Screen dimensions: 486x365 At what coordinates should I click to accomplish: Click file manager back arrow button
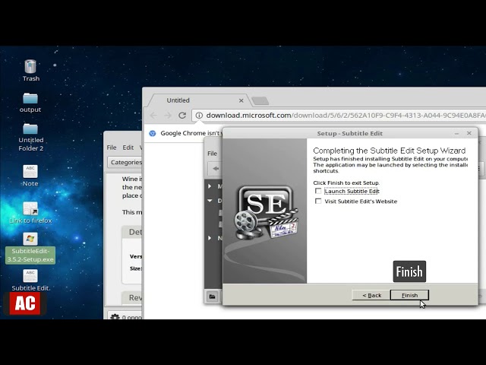[x=216, y=169]
